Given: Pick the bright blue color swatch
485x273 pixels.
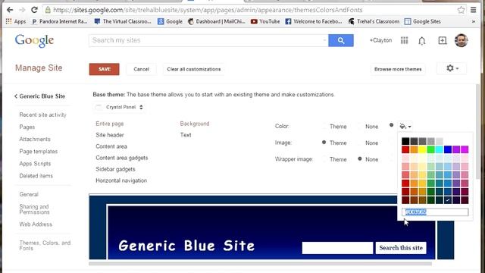Looking at the screenshot, I should (x=448, y=149).
